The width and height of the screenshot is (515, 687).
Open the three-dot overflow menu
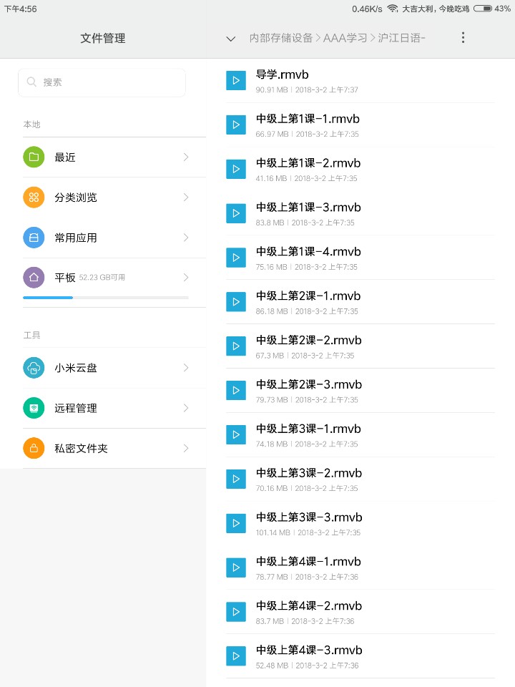463,38
